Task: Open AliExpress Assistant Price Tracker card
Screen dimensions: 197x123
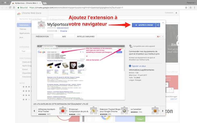Action: (x=52, y=111)
